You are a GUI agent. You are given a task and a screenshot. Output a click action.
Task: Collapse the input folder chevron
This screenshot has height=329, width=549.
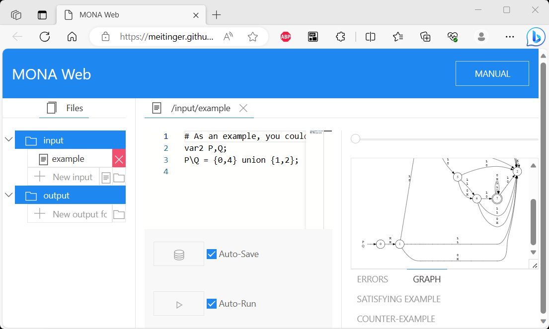[x=9, y=140]
